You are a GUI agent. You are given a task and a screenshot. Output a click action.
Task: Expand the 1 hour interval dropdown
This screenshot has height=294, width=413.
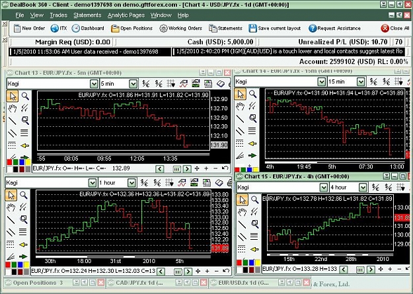(131, 182)
